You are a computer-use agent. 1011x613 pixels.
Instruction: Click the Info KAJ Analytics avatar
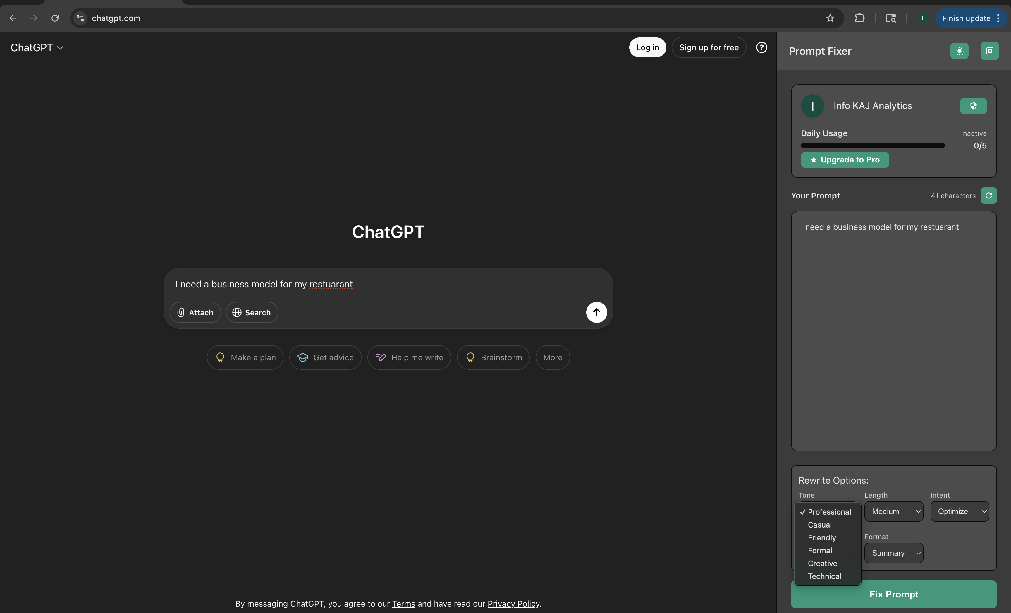click(812, 106)
